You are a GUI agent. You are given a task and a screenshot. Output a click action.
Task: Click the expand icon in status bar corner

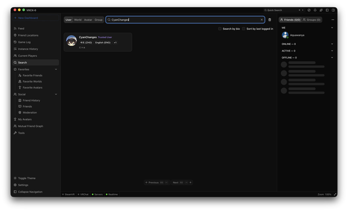click(335, 195)
